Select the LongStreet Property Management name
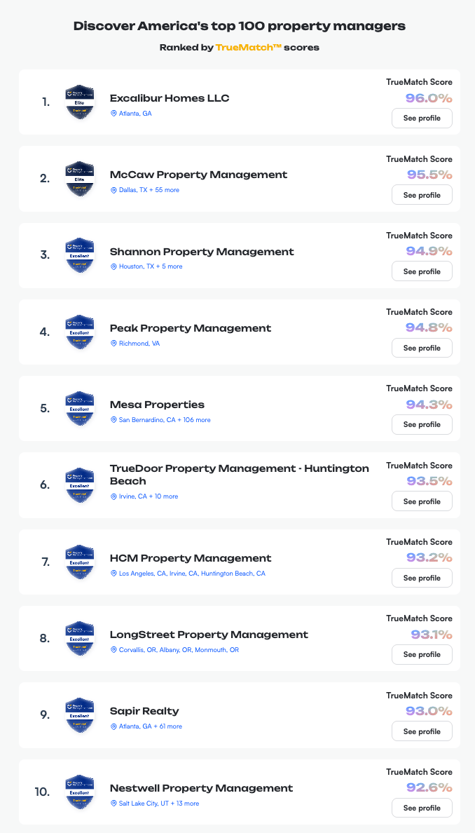 click(x=209, y=634)
